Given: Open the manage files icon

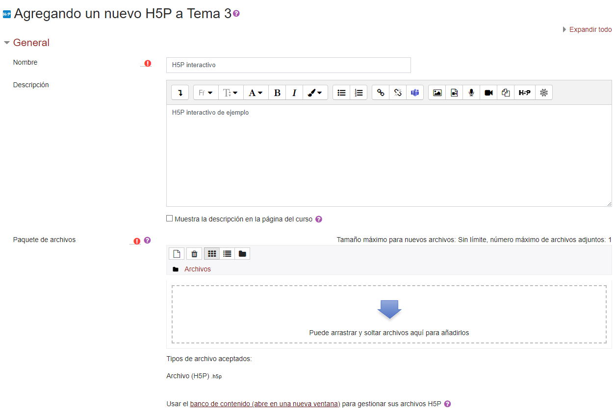Looking at the screenshot, I should 506,93.
